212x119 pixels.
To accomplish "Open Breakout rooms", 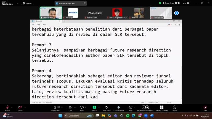I will (x=162, y=108).
